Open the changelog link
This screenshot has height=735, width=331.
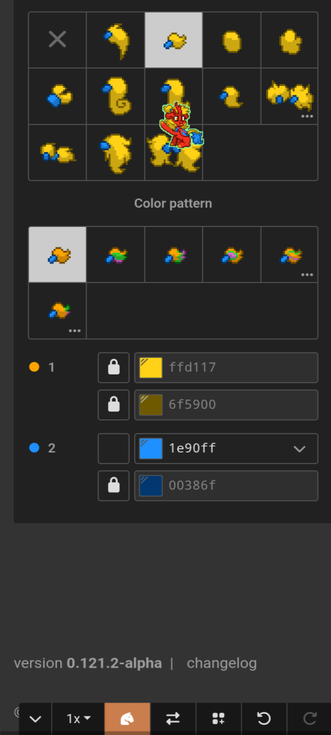coord(222,664)
